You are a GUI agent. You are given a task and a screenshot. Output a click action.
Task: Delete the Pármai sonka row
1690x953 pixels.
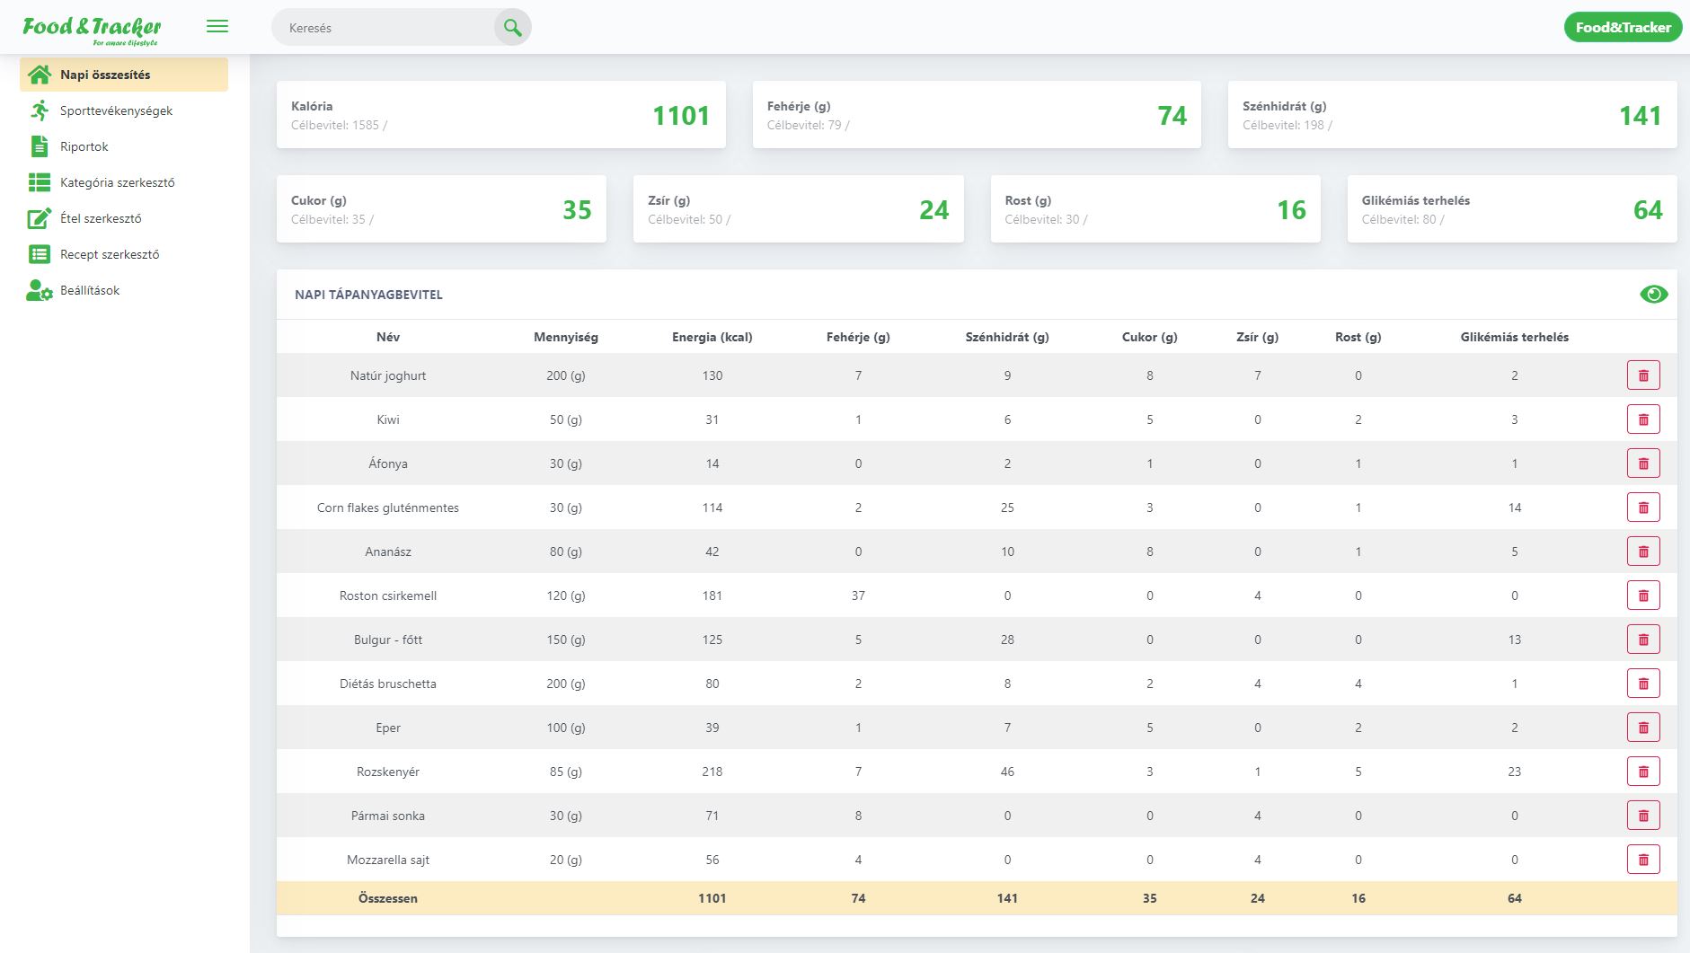(x=1643, y=816)
